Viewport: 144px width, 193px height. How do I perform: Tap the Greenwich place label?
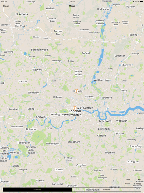coord(105,121)
